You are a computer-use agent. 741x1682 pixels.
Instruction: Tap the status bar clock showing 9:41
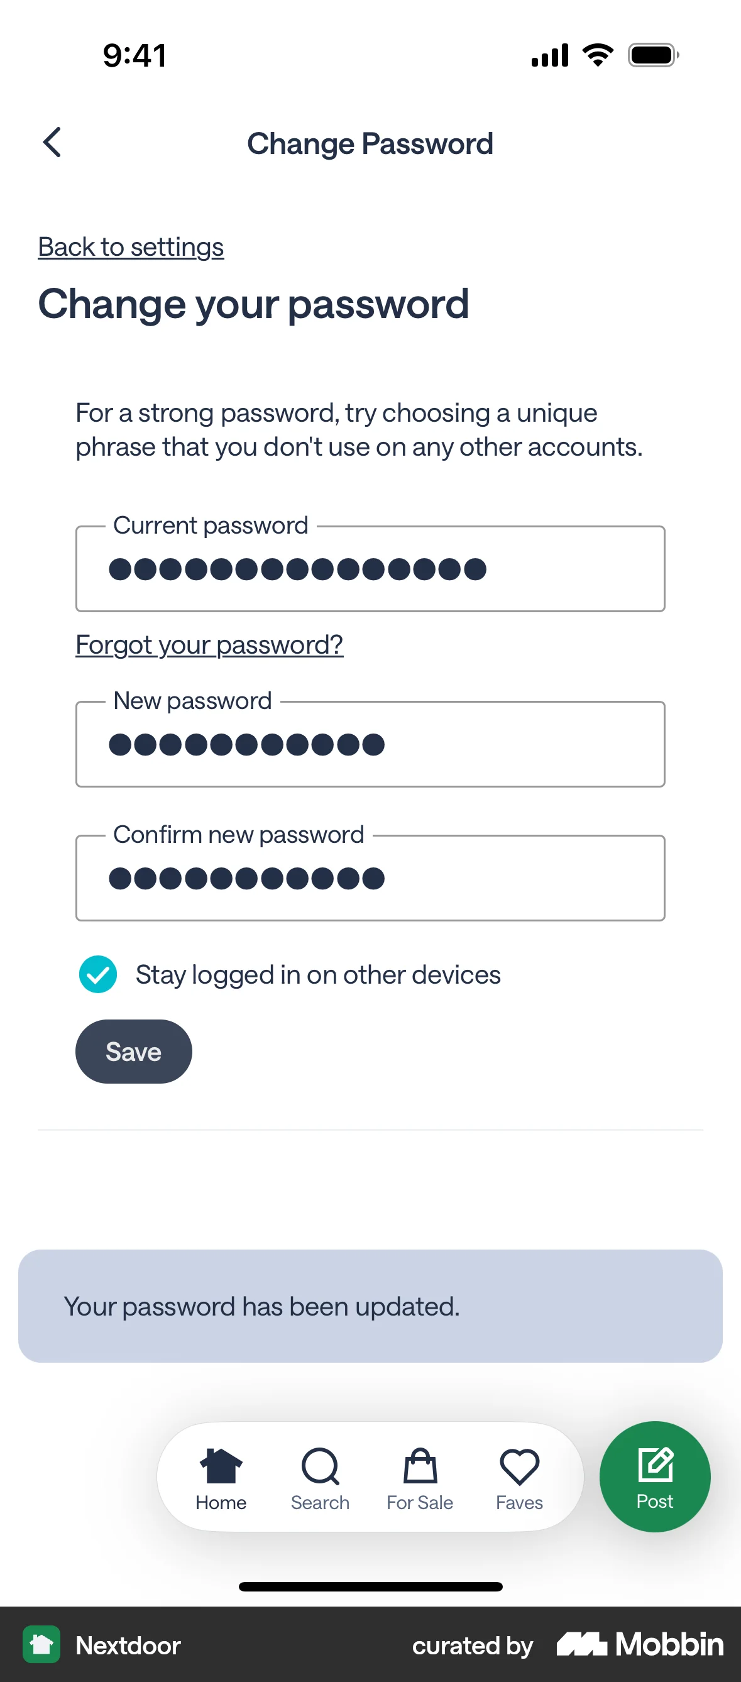point(133,55)
